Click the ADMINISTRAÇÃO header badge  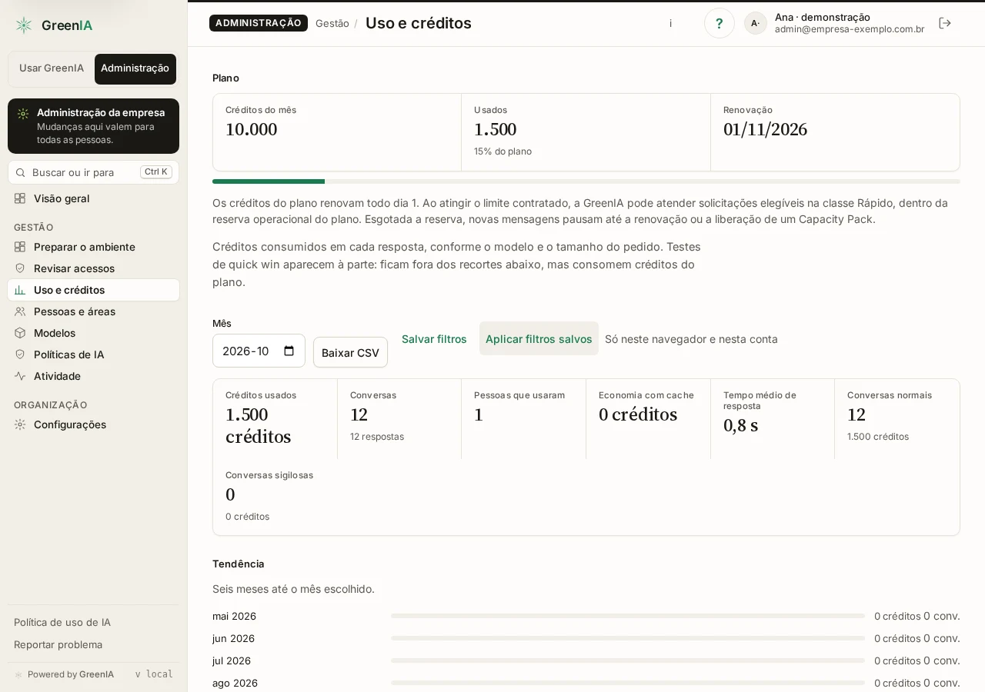tap(259, 23)
